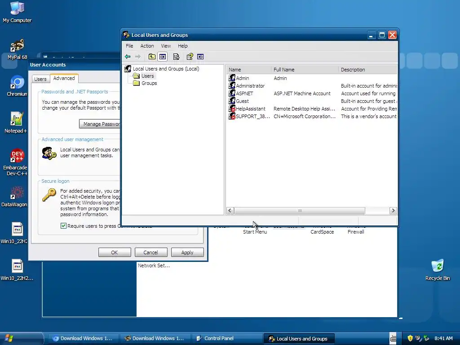Switch to Chromium Download Windows 1... taskbar item
Viewport: 460px width, 345px height.
83,338
